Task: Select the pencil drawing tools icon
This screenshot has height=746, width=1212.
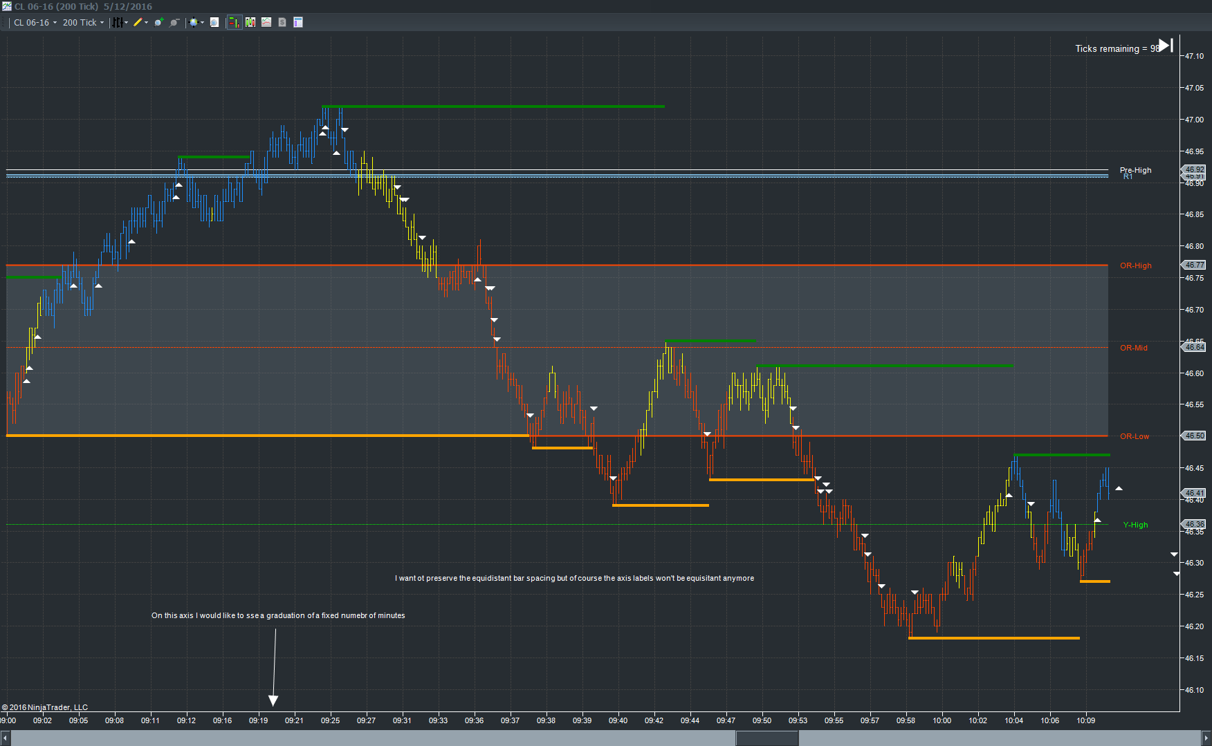Action: point(138,23)
